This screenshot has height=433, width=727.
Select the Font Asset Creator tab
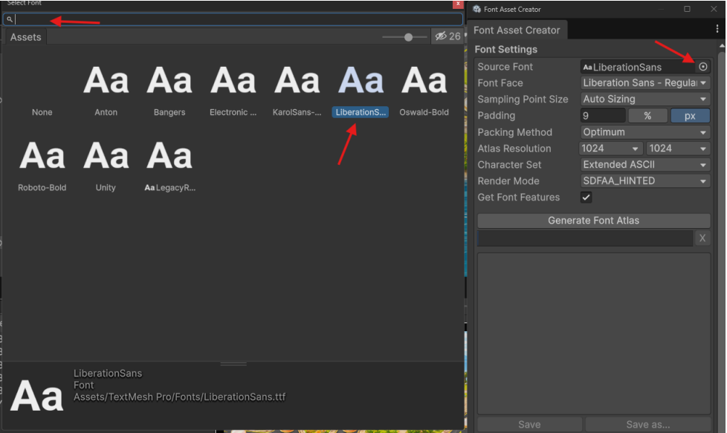517,30
